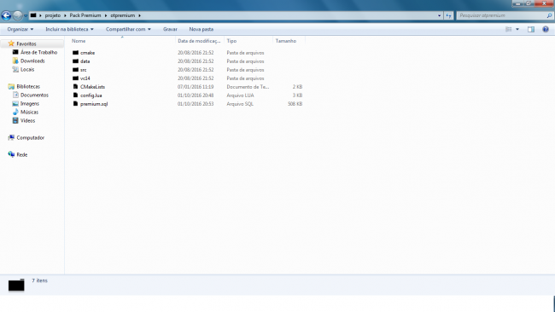Click the Gravar toolbar button
555x312 pixels.
(x=170, y=29)
